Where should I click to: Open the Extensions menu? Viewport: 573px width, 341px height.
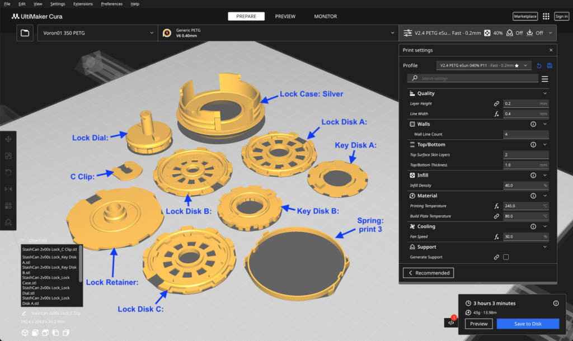pyautogui.click(x=83, y=4)
